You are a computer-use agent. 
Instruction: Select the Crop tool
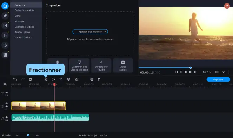61,79
